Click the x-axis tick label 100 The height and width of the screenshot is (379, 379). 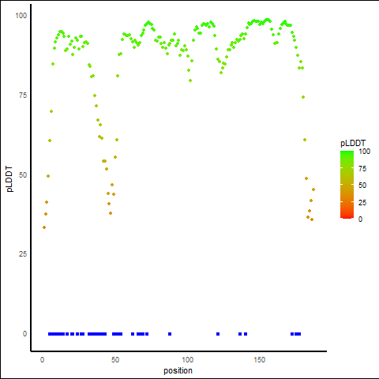click(x=187, y=360)
